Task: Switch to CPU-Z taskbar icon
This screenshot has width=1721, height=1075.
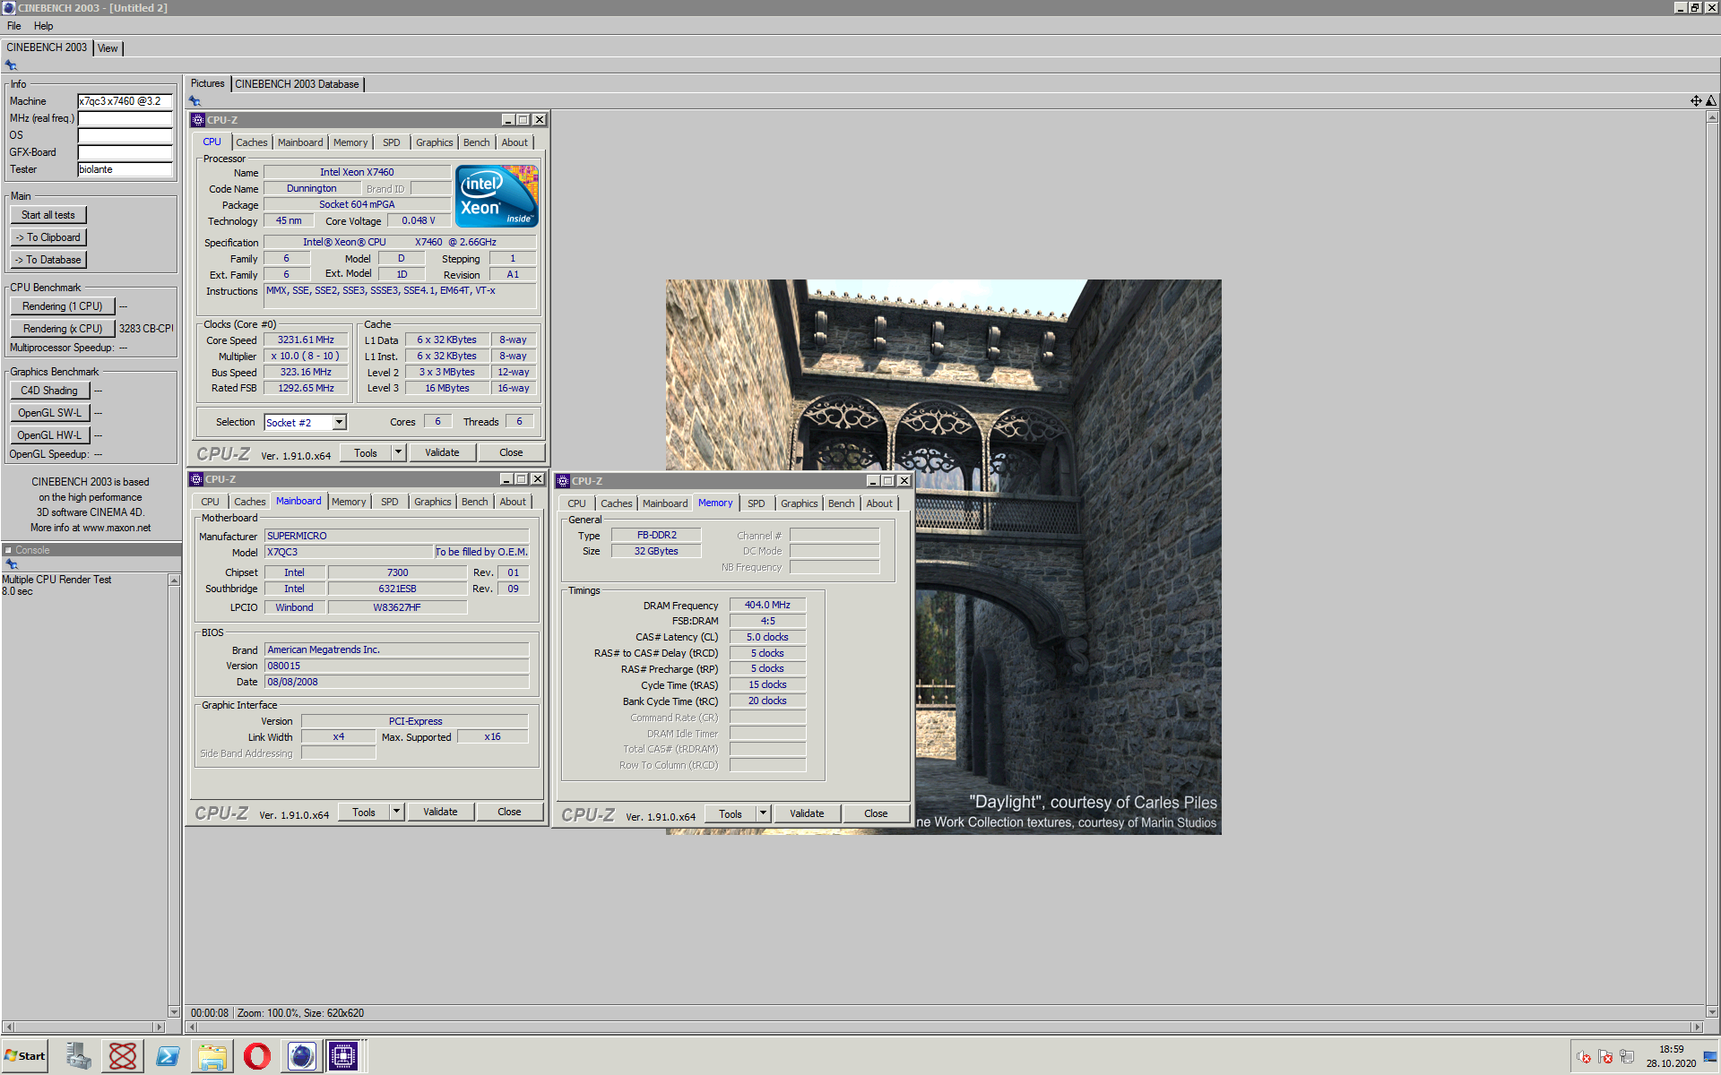Action: (343, 1056)
